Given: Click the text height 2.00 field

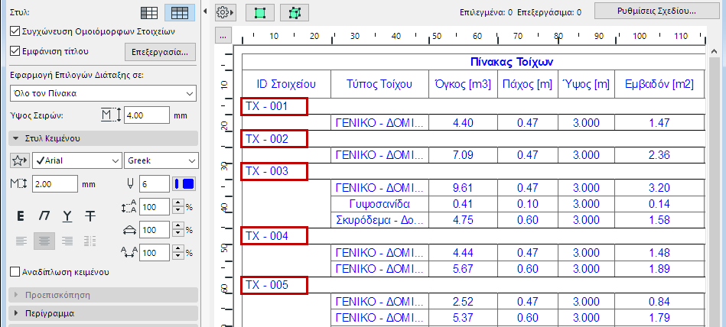Looking at the screenshot, I should (55, 184).
